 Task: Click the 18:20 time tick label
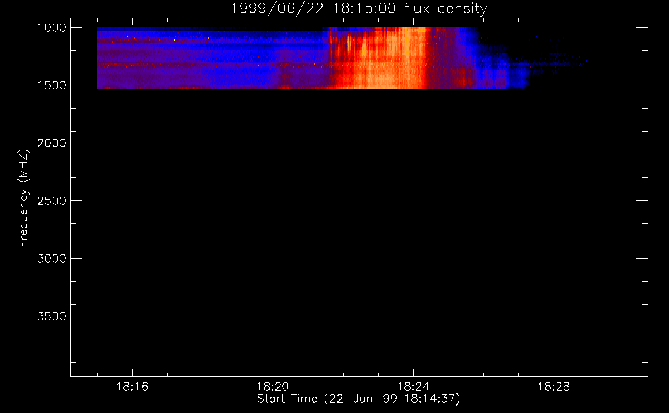point(273,387)
